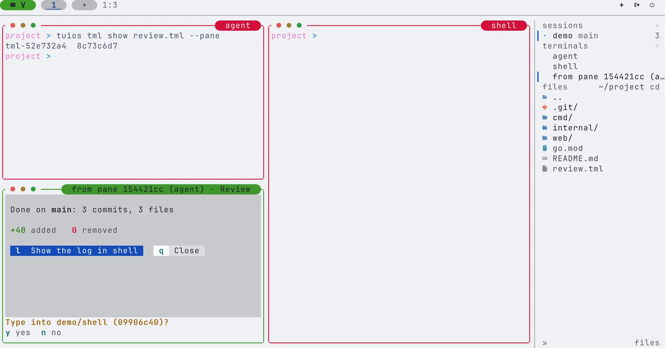665x348 pixels.
Task: Click the Review pane's green dot
Action: point(33,189)
